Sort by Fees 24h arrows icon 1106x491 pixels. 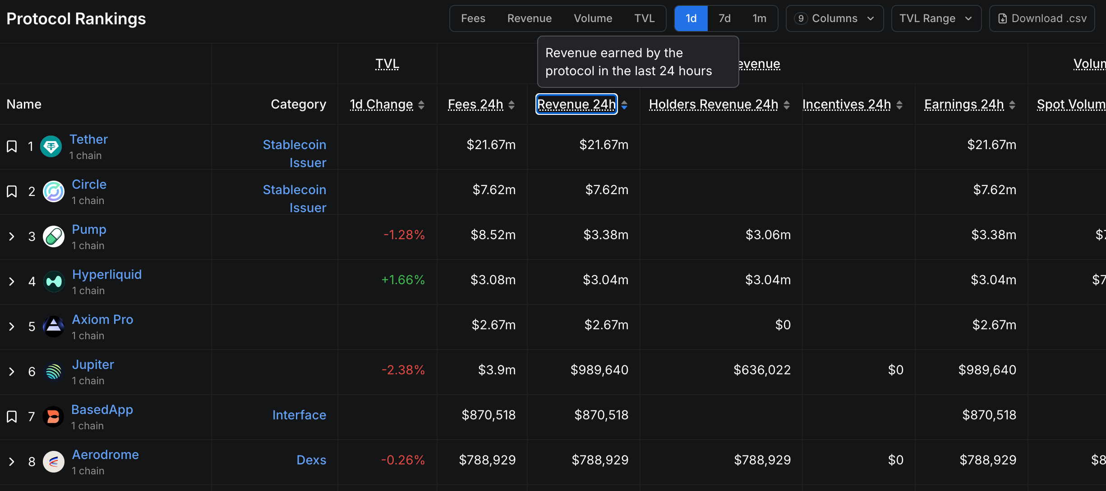point(512,105)
